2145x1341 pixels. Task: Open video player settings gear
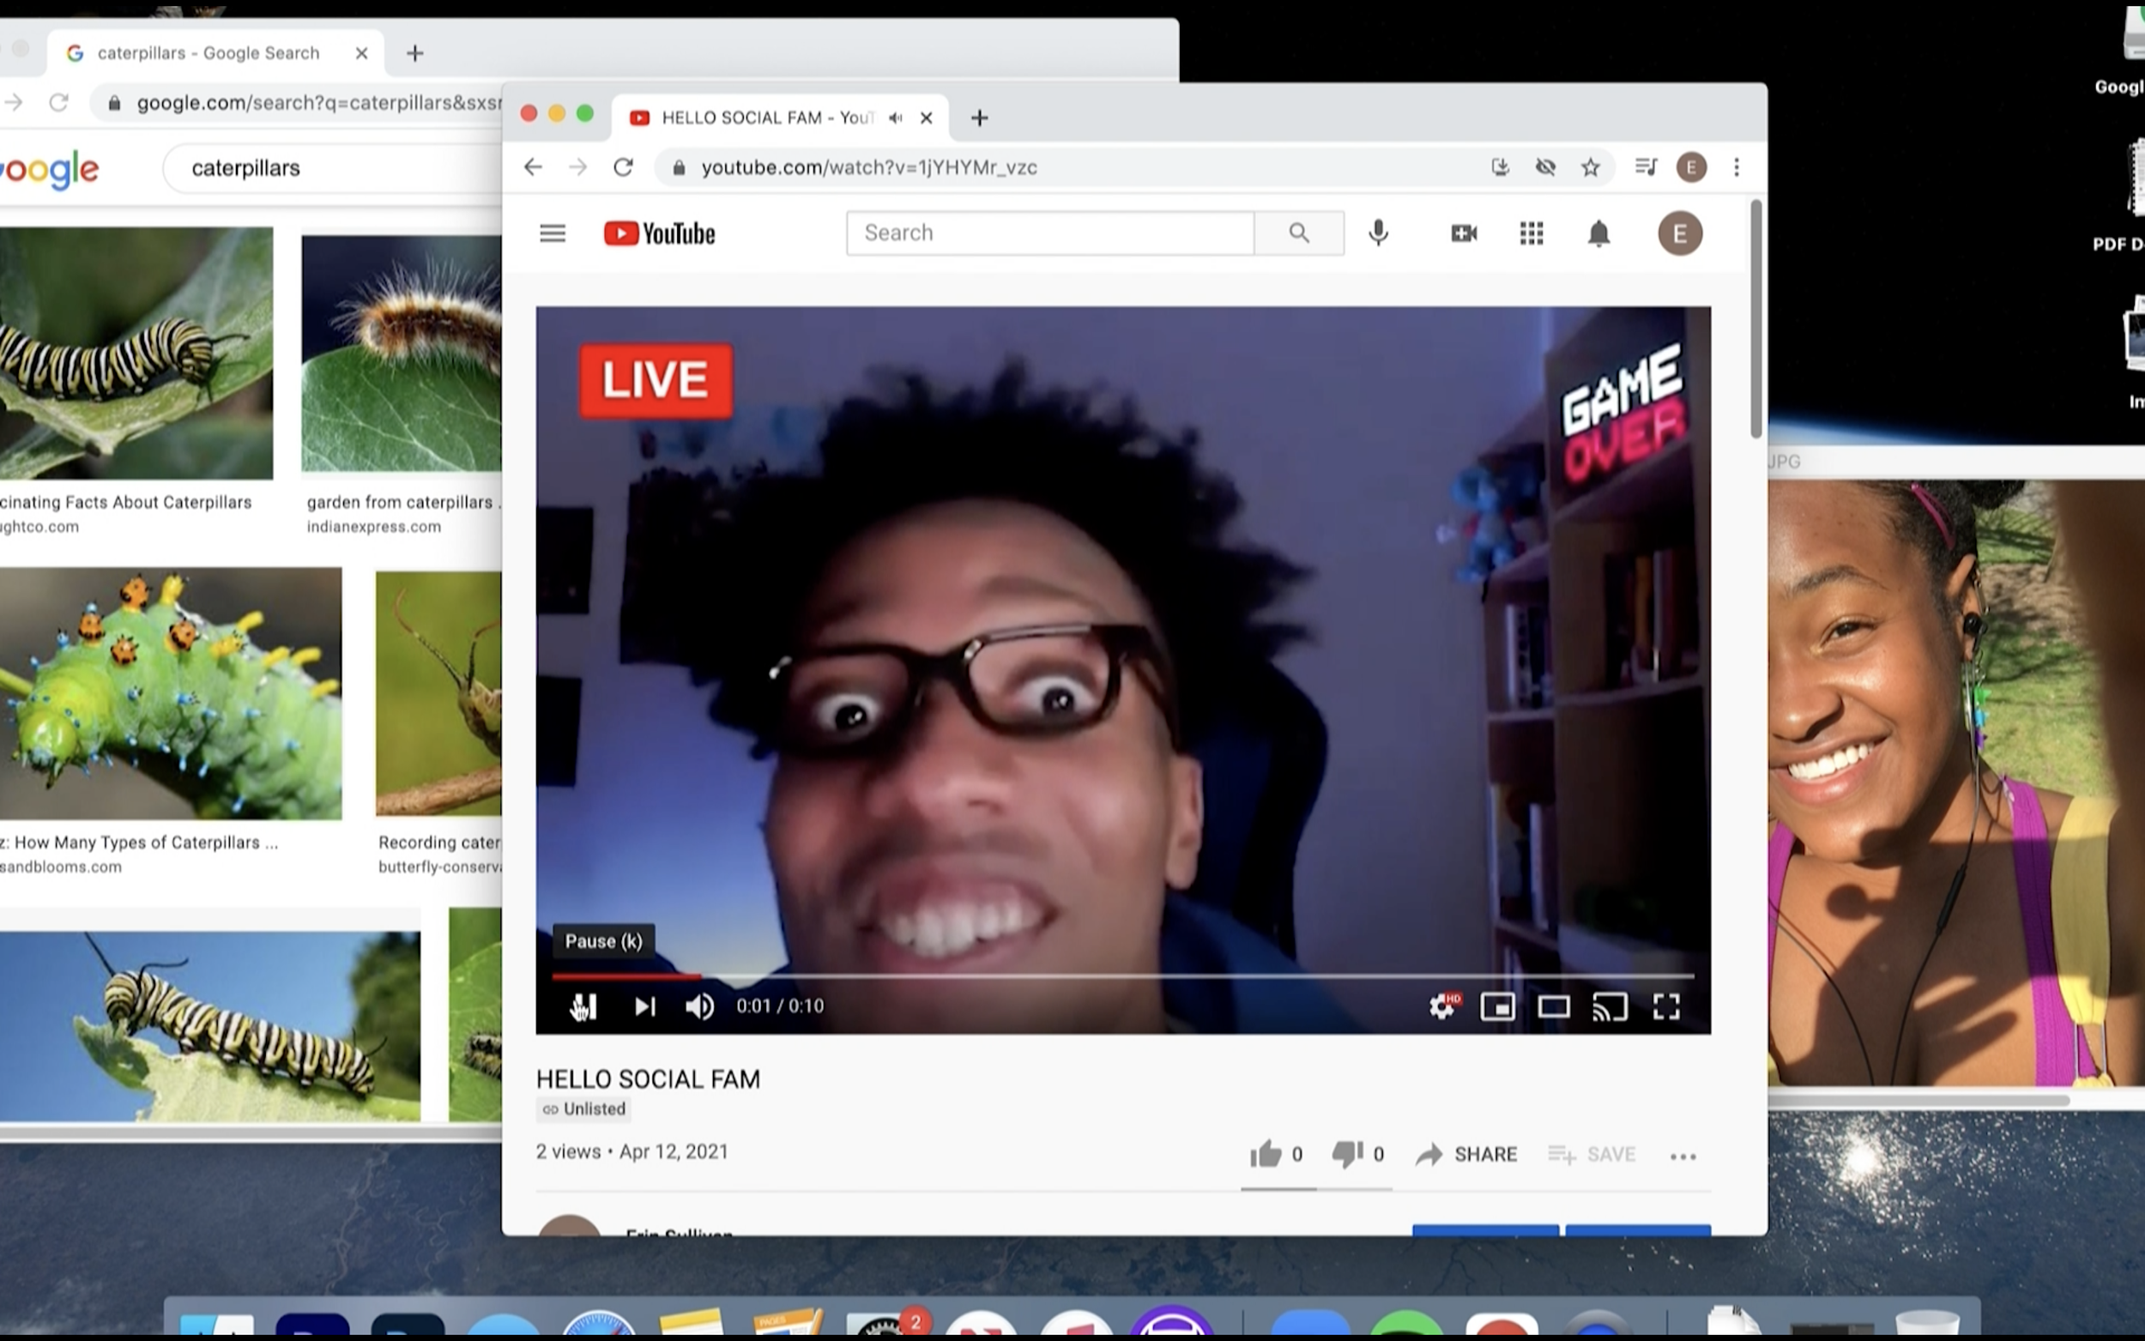[x=1442, y=1006]
